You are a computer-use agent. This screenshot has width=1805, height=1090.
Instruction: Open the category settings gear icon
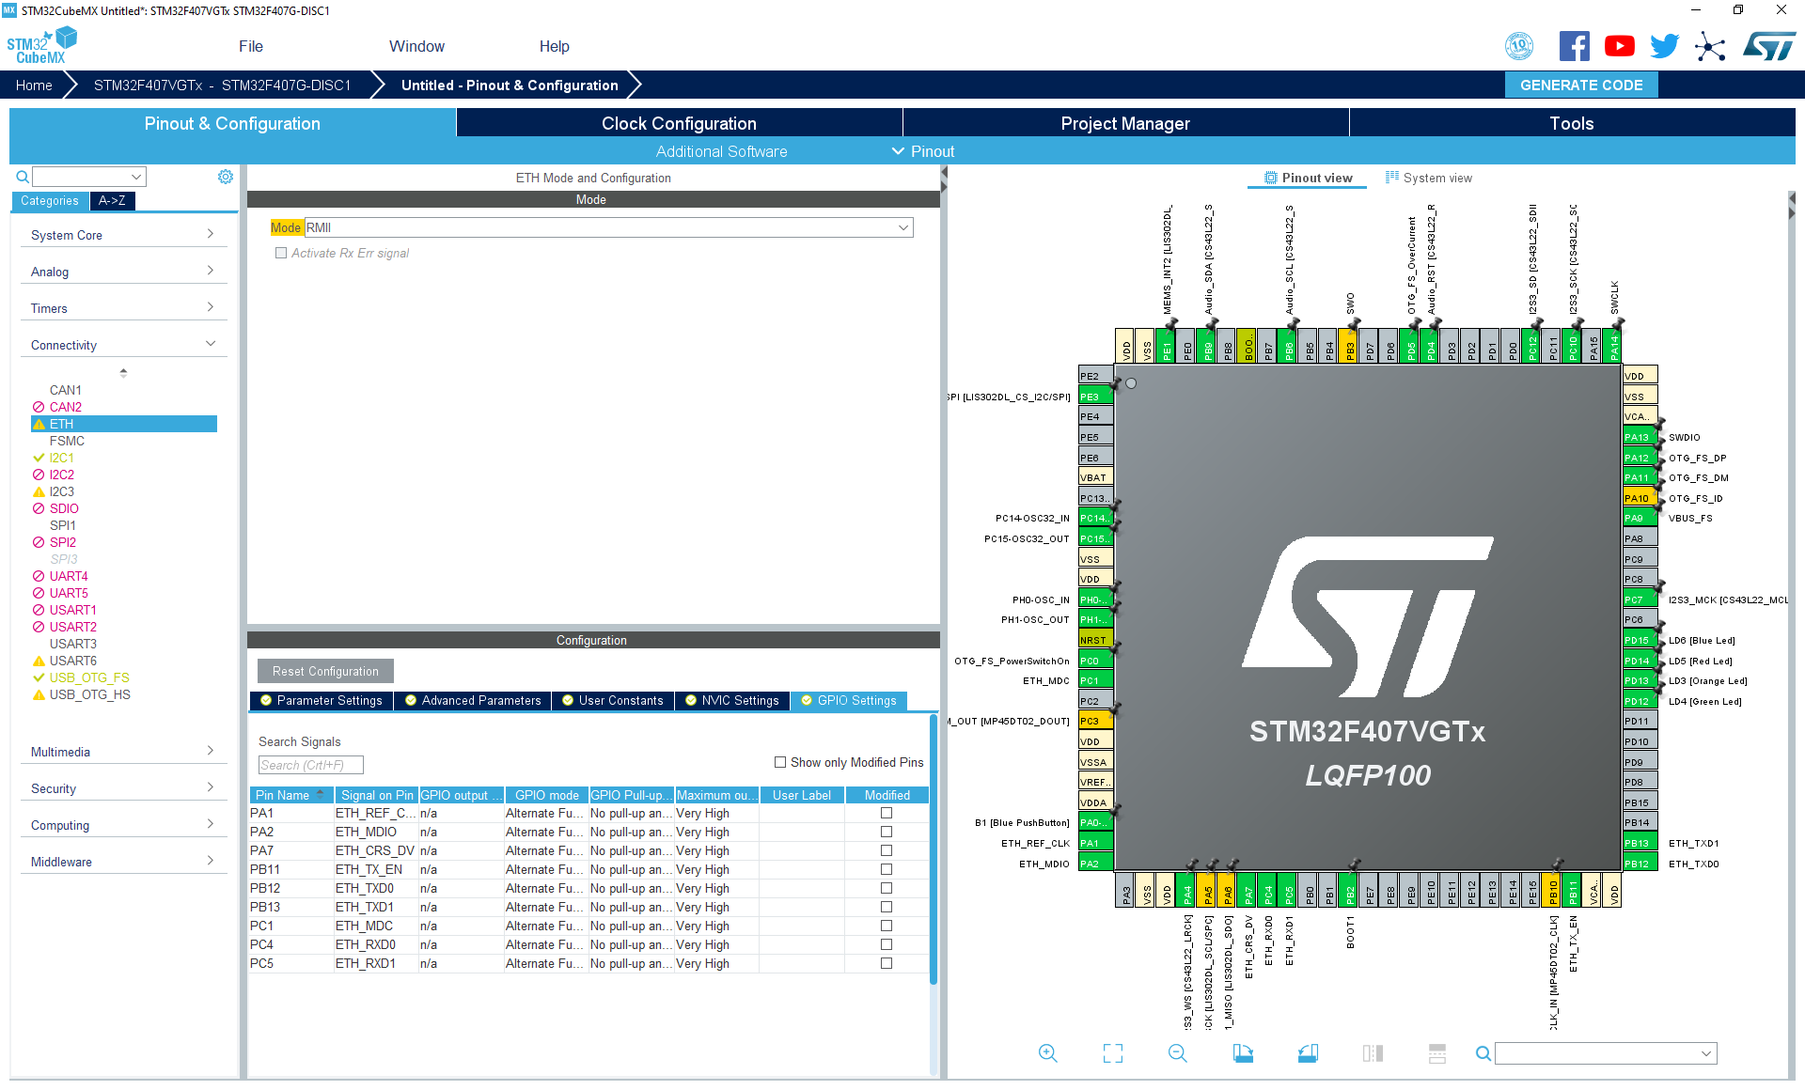tap(226, 177)
